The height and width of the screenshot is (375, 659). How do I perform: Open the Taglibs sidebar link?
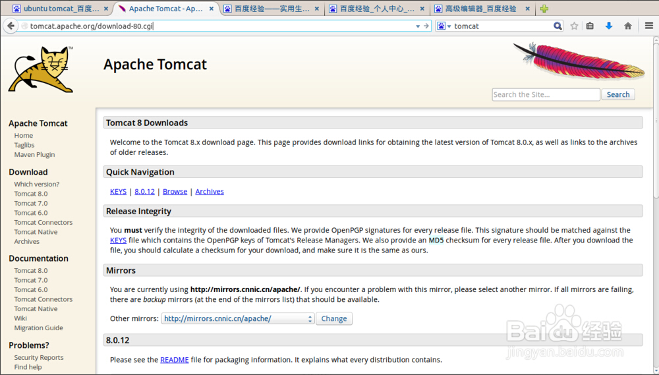click(x=24, y=145)
